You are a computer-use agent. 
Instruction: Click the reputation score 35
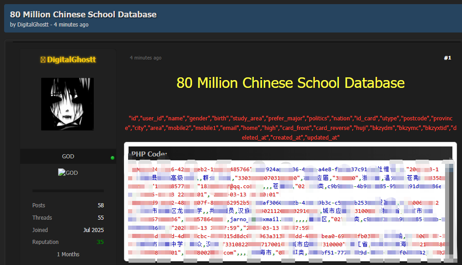coord(100,242)
